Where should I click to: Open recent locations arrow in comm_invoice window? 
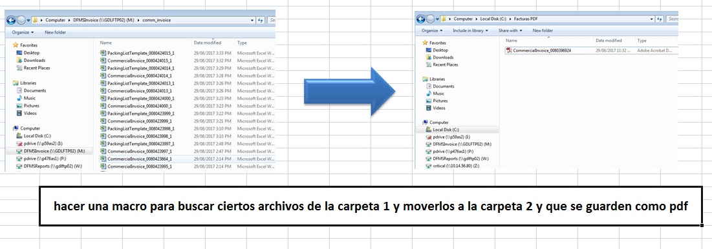28,21
